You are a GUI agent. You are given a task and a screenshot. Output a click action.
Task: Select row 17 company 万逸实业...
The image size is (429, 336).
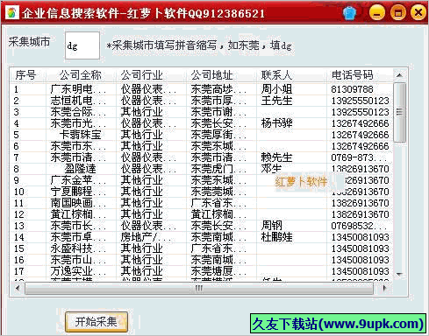tap(78, 271)
